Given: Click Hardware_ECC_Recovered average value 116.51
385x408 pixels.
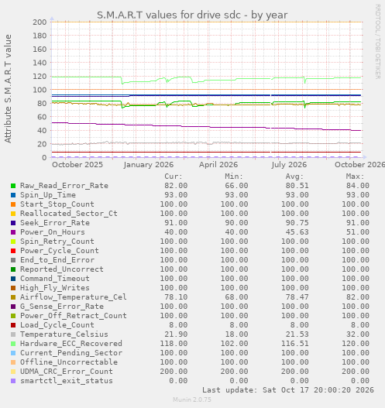Looking at the screenshot, I should (x=294, y=344).
